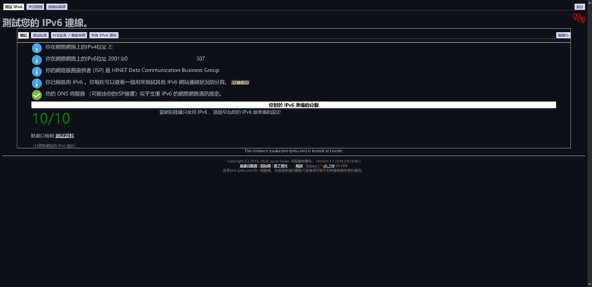Screen dimensions: 592x287
Task: Click the info icon beside 'IPv6 enabled' message
Action: click(x=36, y=83)
